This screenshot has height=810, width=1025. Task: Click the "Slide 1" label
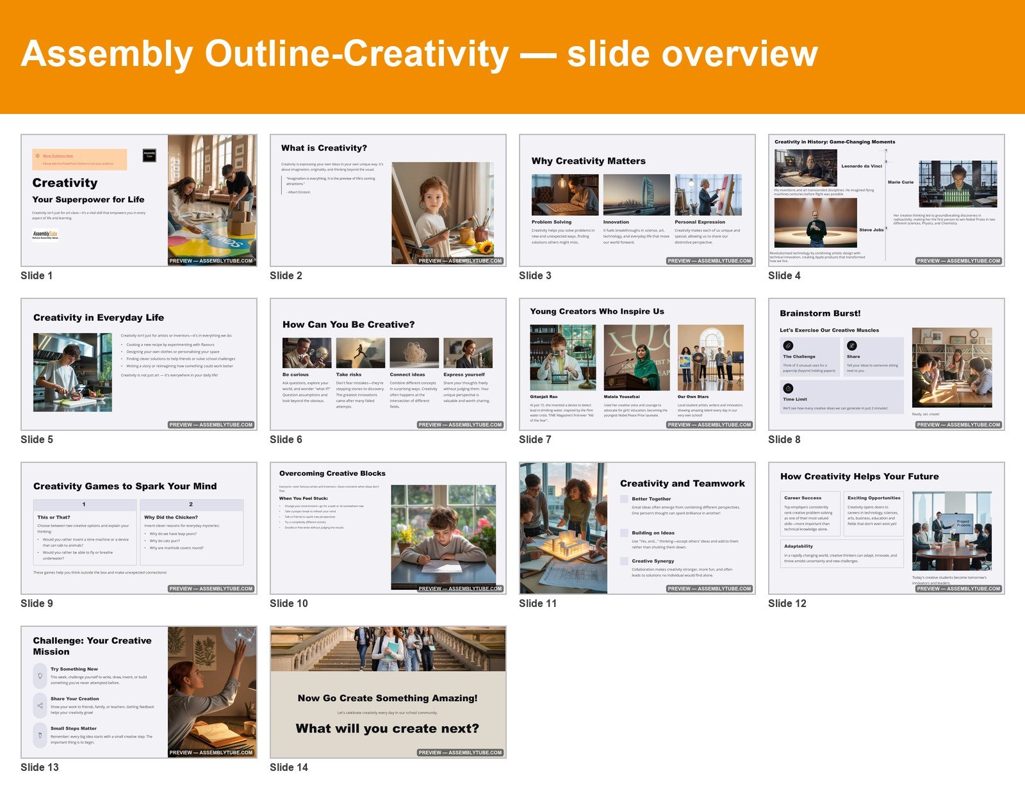point(37,275)
